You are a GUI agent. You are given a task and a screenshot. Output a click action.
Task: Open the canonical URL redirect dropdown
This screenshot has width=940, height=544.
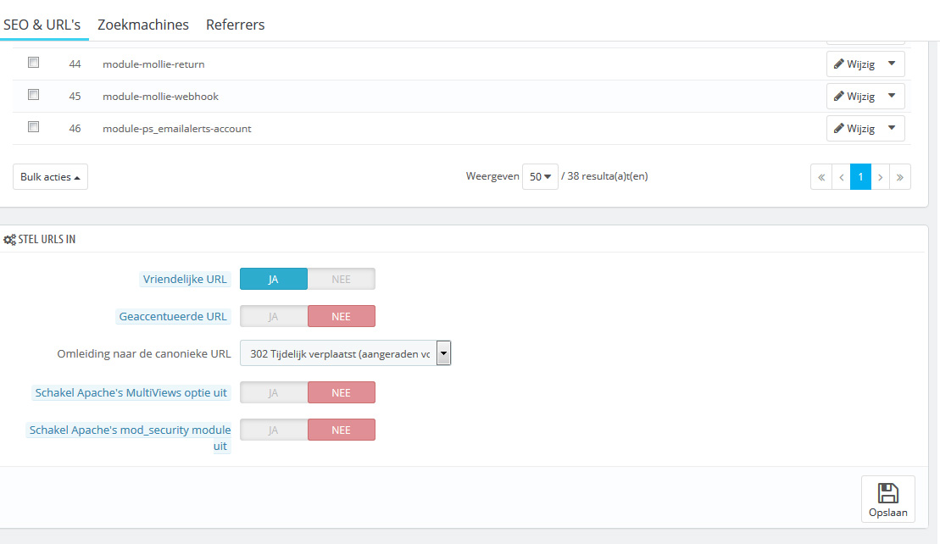345,353
